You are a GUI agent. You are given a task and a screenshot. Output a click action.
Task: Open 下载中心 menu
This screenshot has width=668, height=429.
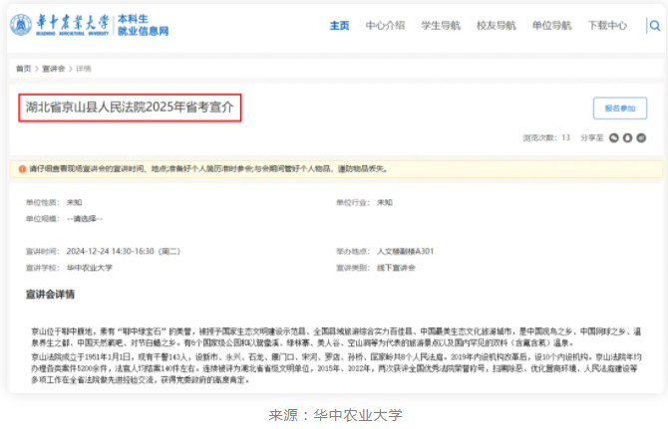[607, 26]
